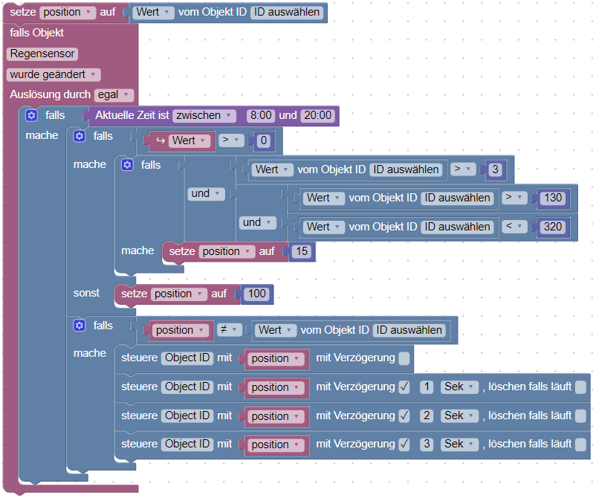Change the '≠' comparison operator dropdown

coord(229,330)
